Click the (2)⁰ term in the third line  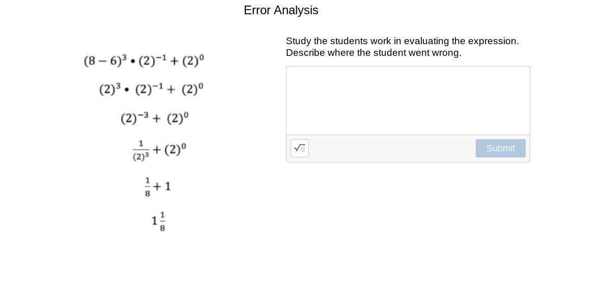point(178,118)
